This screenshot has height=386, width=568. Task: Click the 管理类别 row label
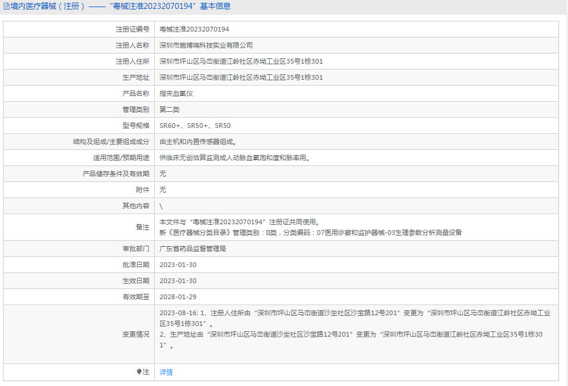136,109
